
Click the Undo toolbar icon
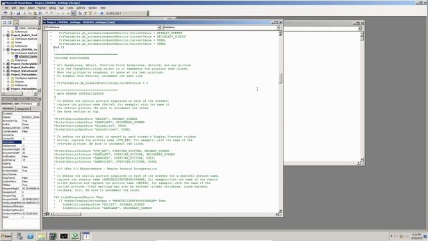pos(47,13)
